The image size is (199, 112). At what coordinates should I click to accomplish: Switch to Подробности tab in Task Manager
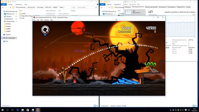(x=180, y=7)
